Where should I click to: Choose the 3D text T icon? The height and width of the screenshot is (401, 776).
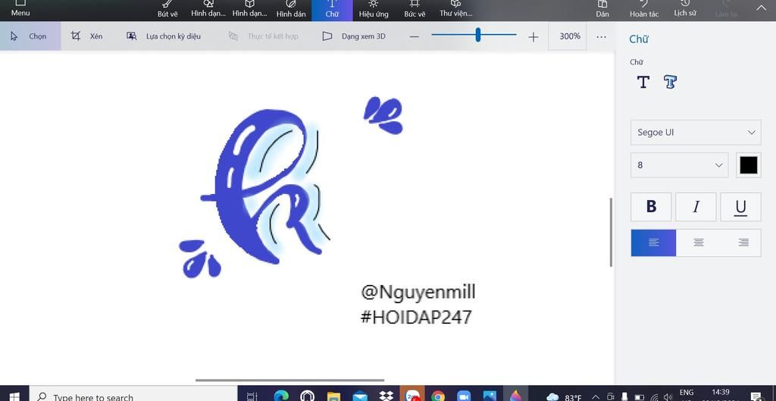coord(670,82)
